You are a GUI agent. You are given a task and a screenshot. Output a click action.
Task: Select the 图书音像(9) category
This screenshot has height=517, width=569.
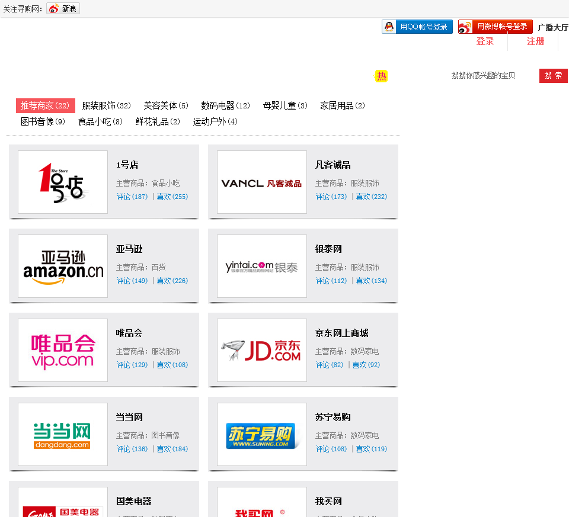[x=43, y=121]
